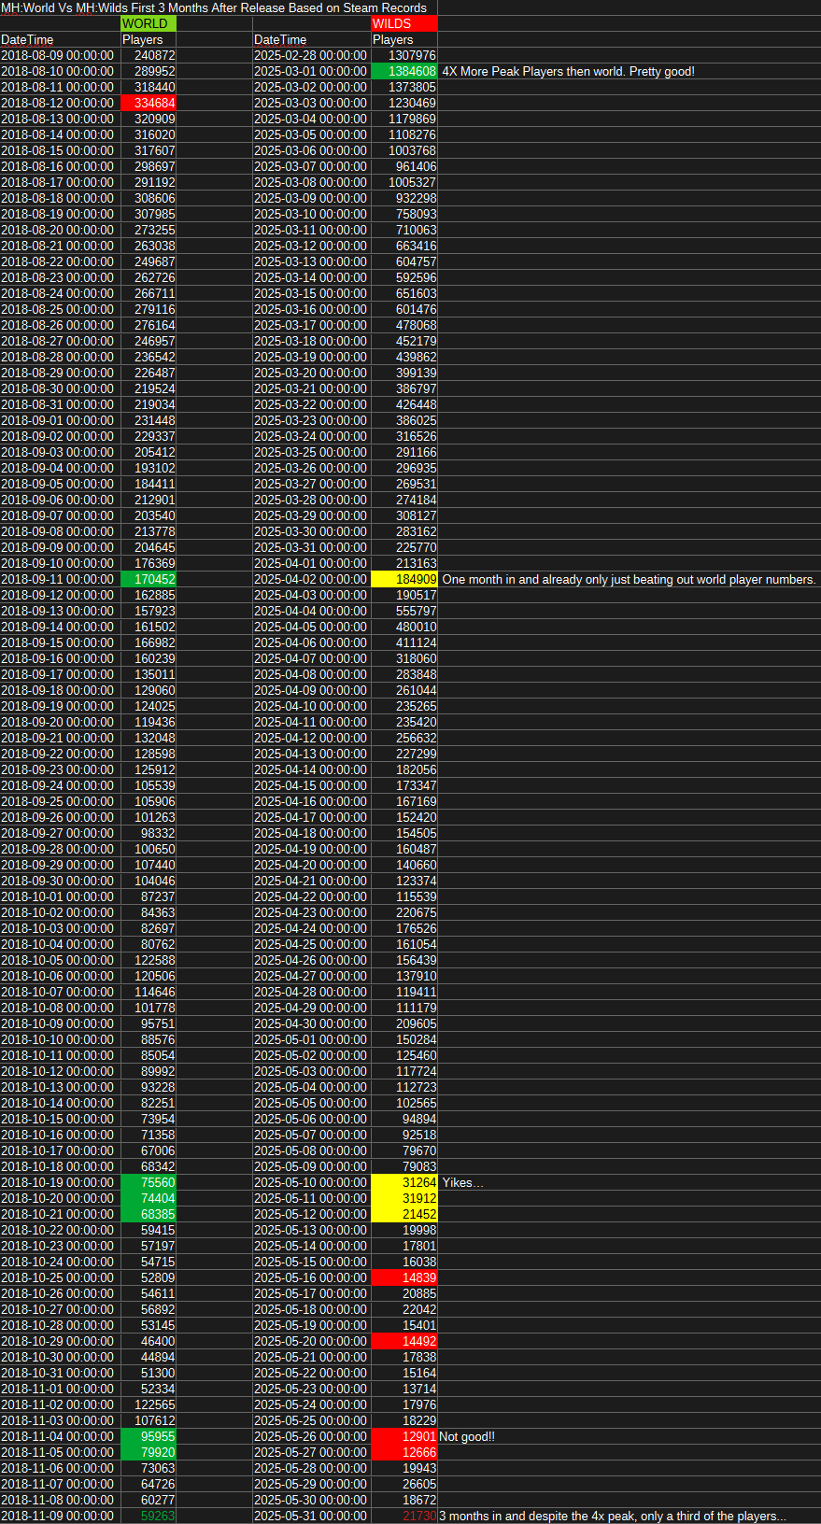This screenshot has height=1524, width=821.
Task: Select date cell 2025-05-10 00:00:00
Action: point(312,1182)
